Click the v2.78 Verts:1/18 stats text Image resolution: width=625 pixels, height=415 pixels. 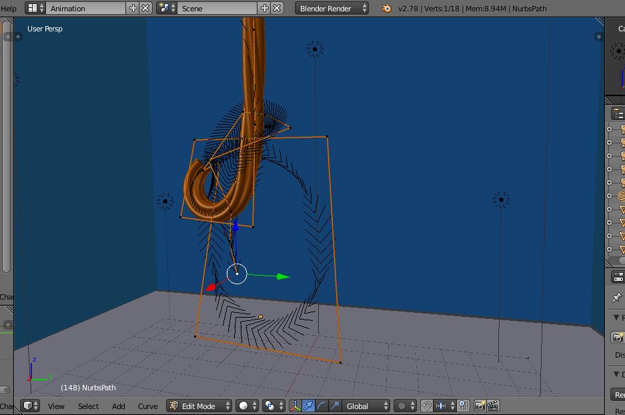pos(472,9)
